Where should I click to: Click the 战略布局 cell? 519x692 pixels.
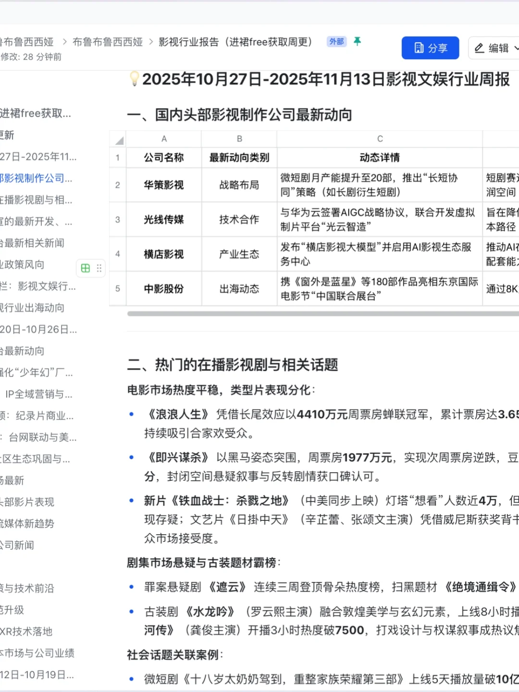[x=239, y=185]
